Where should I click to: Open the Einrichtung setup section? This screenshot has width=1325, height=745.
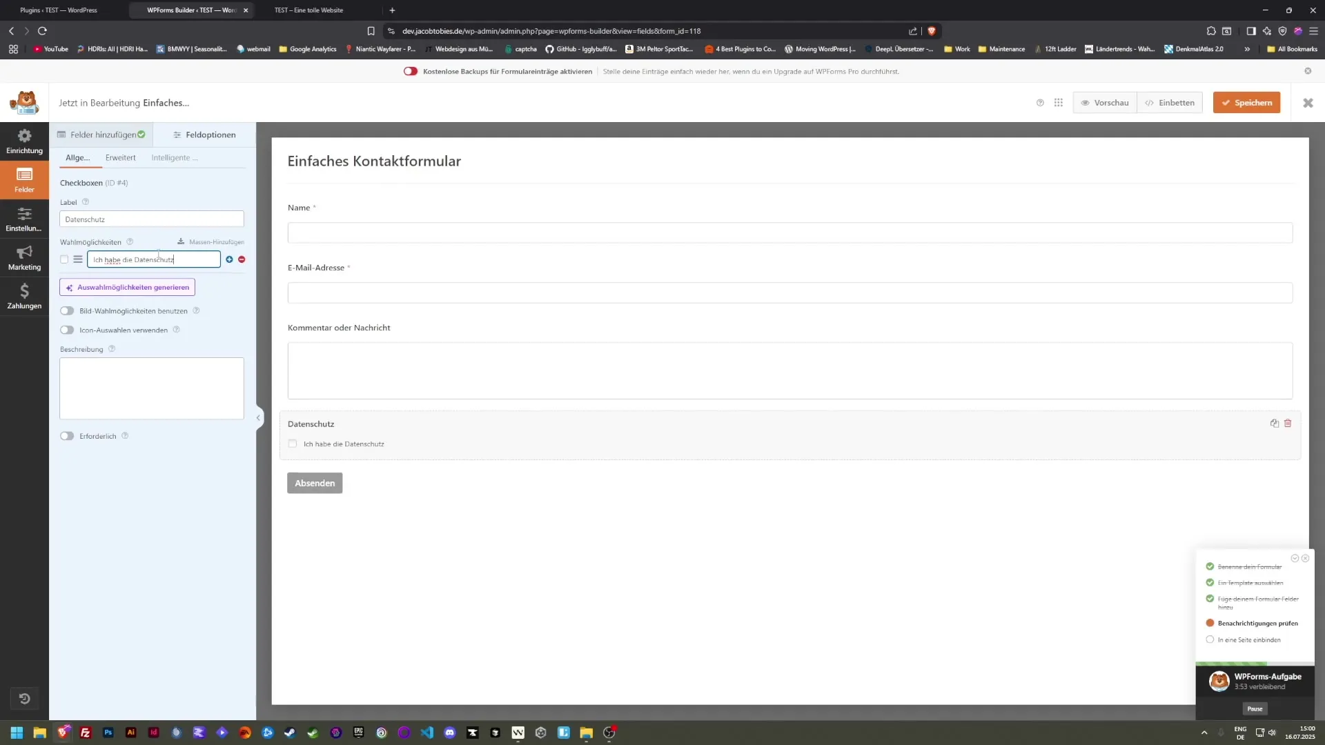24,141
